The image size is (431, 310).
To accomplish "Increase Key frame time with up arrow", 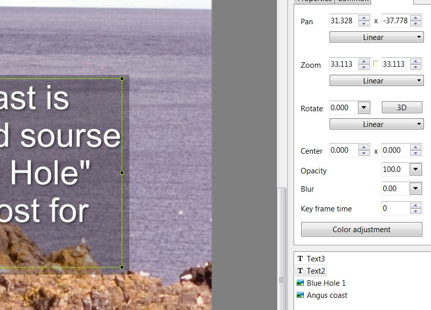I will click(x=416, y=206).
